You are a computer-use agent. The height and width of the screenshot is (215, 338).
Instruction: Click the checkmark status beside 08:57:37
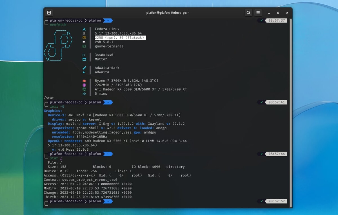[x=262, y=21]
